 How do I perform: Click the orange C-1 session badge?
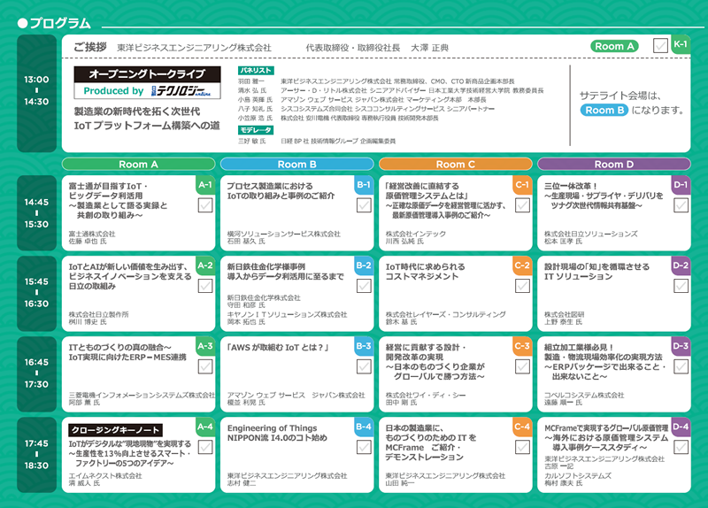coord(522,184)
